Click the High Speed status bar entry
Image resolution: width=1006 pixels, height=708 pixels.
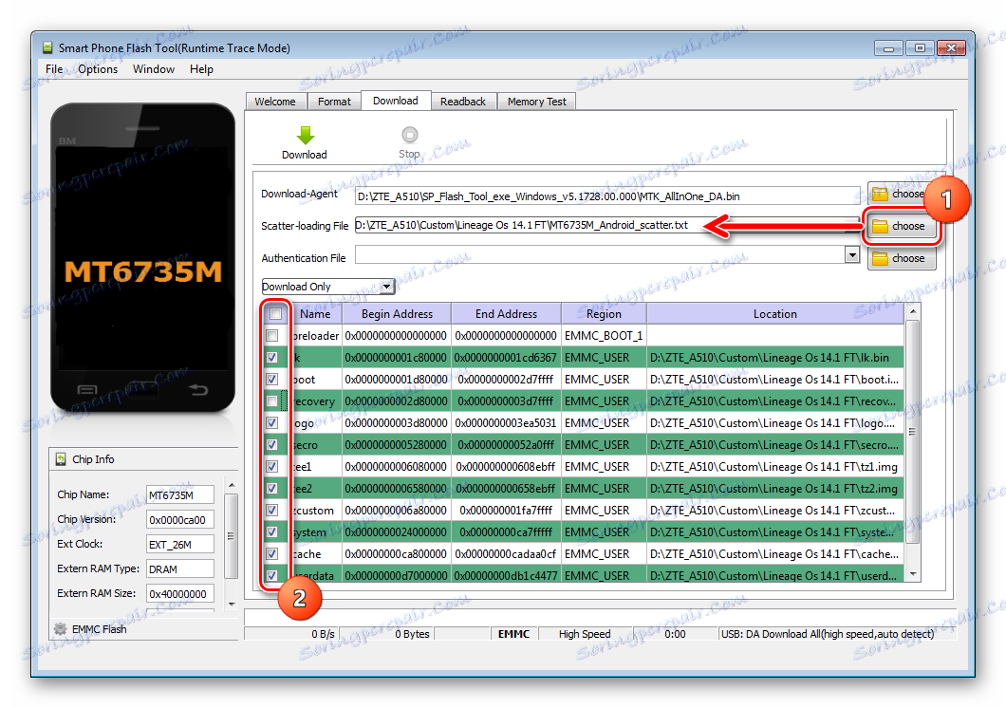pyautogui.click(x=585, y=634)
